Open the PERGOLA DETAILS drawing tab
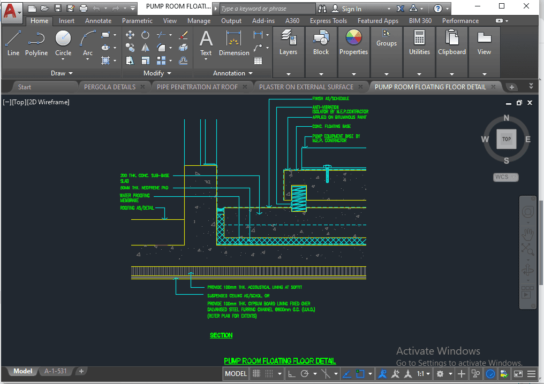The width and height of the screenshot is (544, 384). [109, 87]
